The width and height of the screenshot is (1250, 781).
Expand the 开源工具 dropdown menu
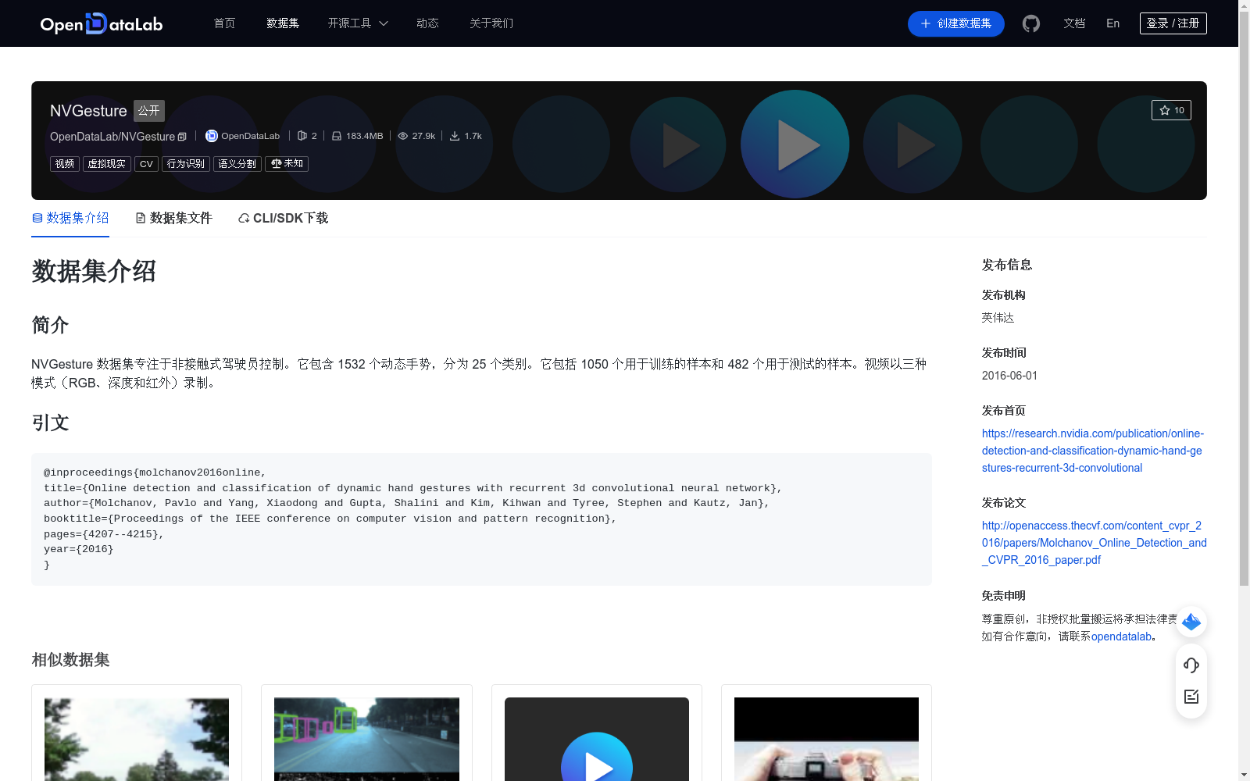pos(358,23)
